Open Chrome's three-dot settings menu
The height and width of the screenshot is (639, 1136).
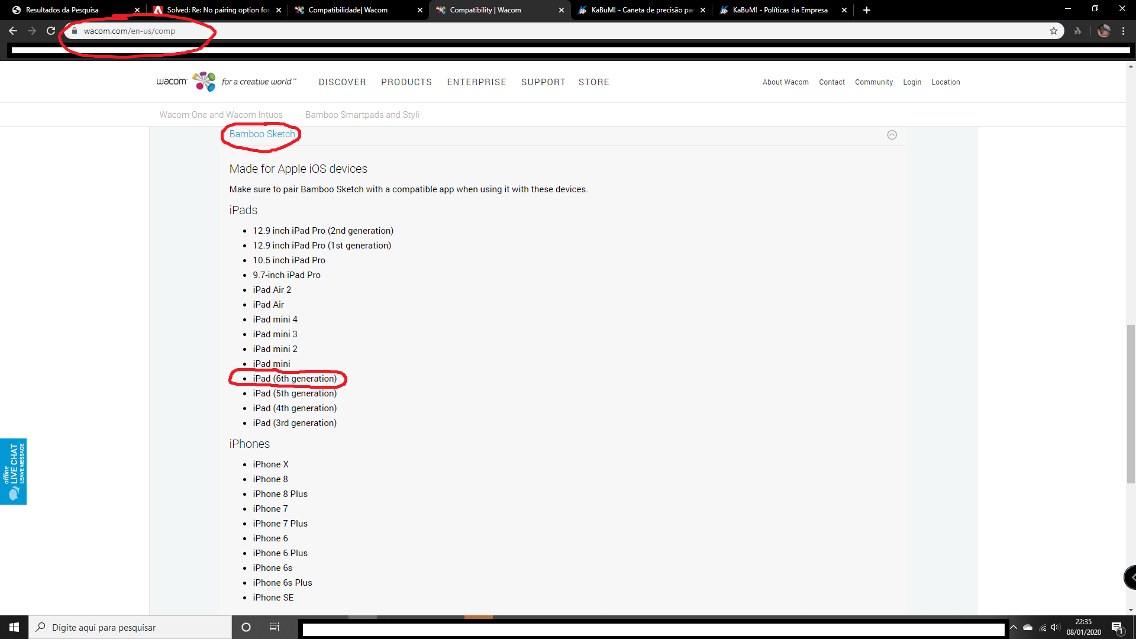[x=1124, y=31]
